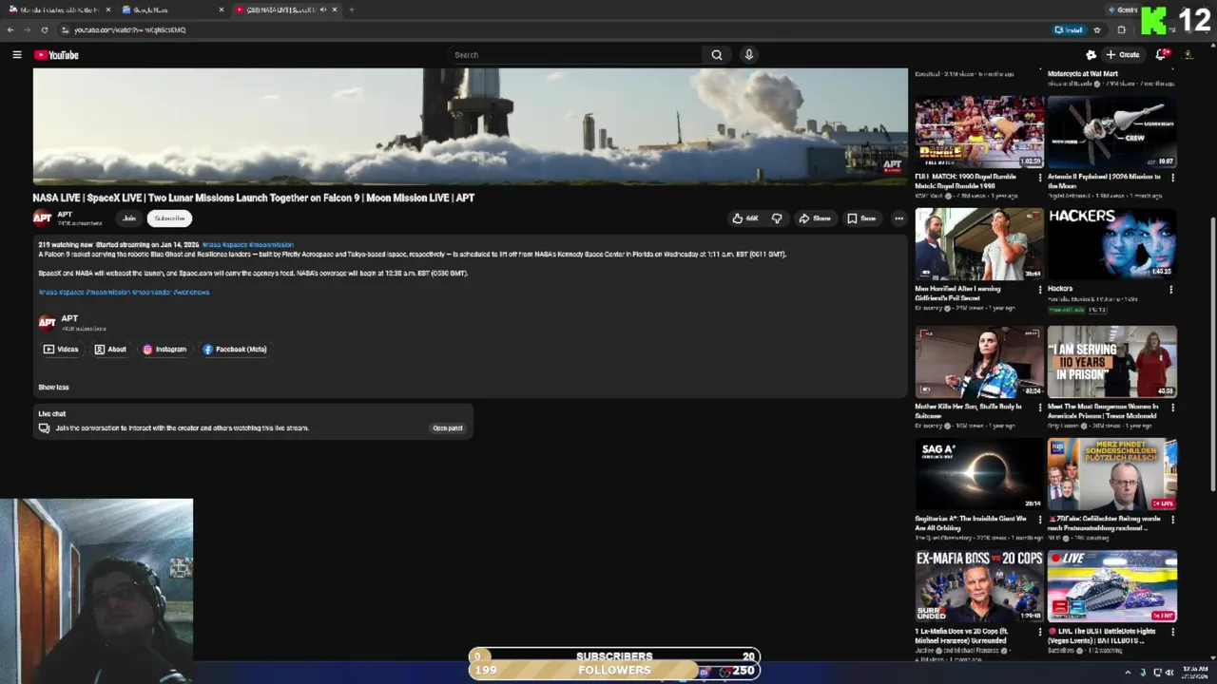Open the account avatar menu
Viewport: 1217px width, 684px height.
pyautogui.click(x=1188, y=55)
